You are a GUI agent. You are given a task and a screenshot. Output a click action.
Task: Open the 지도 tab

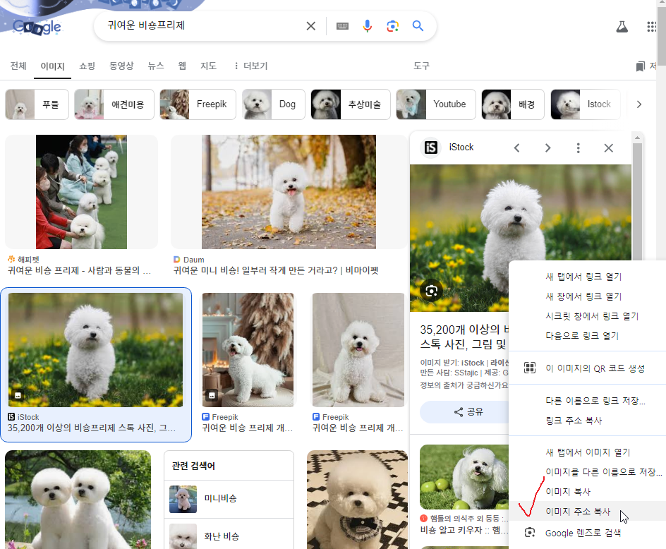pos(209,66)
